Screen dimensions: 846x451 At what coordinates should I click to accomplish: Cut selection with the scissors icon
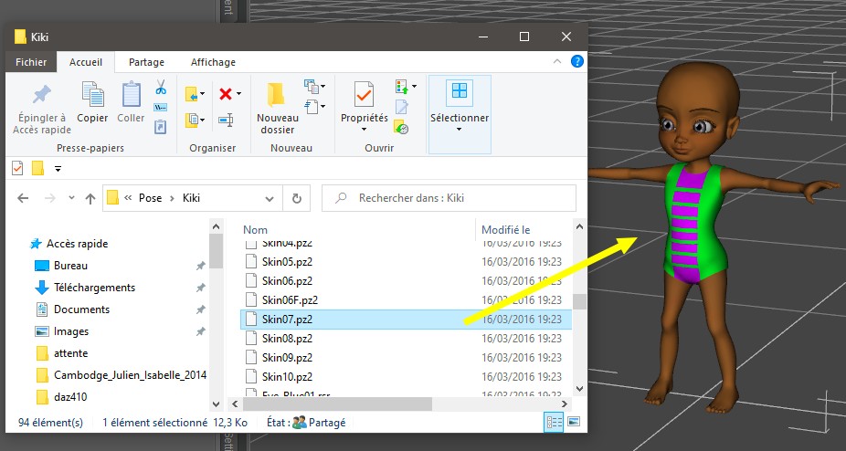(161, 87)
